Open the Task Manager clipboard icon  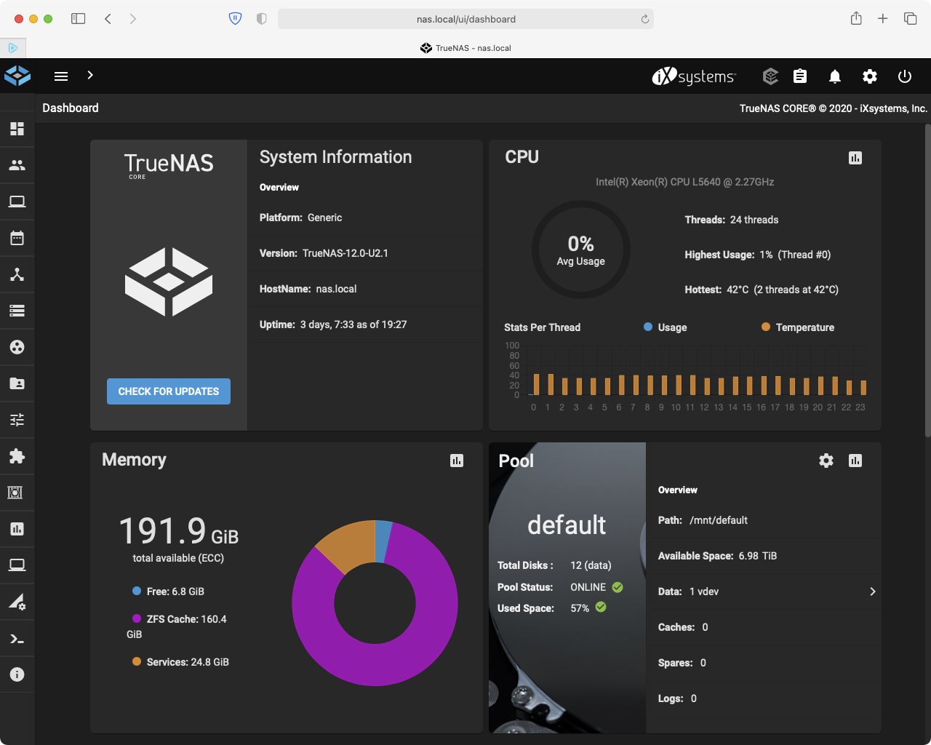coord(800,76)
